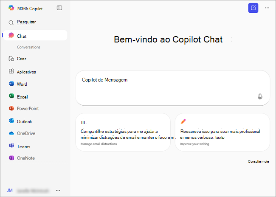Image resolution: width=276 pixels, height=197 pixels.
Task: Click the Consulte more link
Action: coord(259,161)
